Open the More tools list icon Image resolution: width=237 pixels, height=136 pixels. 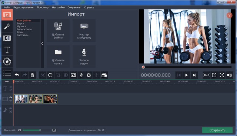pos(7,73)
